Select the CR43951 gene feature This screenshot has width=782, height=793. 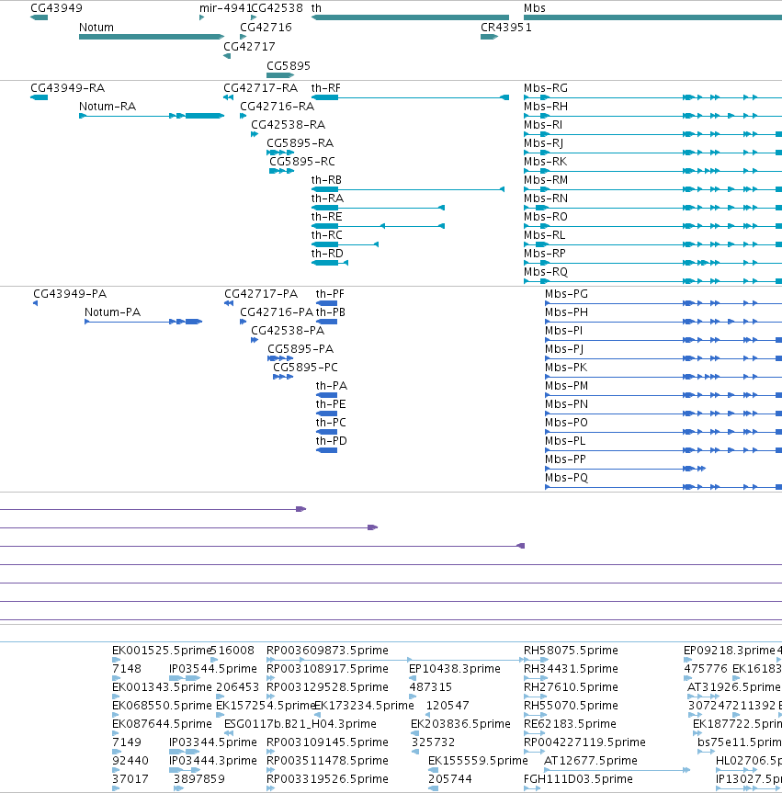[x=489, y=37]
